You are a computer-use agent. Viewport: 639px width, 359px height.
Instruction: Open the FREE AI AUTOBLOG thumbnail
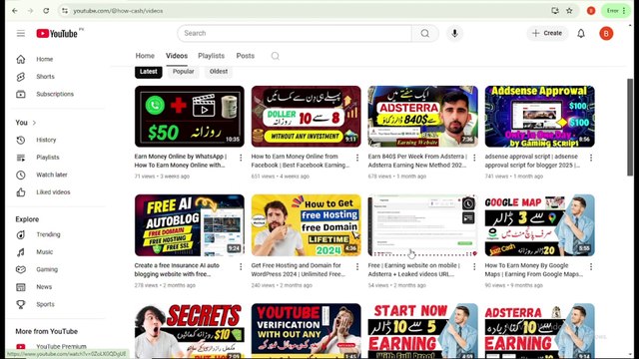[190, 225]
